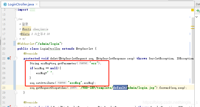Viewport: 200px width, 107px height.
Task: Close the LoginCtroller.java tab
Action: [x=37, y=4]
